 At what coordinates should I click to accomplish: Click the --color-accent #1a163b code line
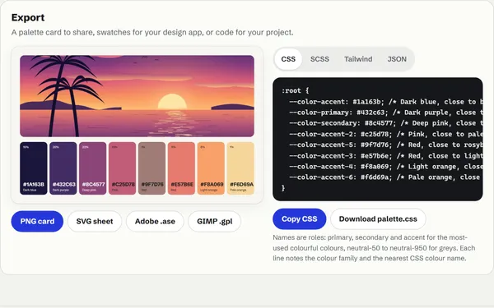[x=385, y=102]
